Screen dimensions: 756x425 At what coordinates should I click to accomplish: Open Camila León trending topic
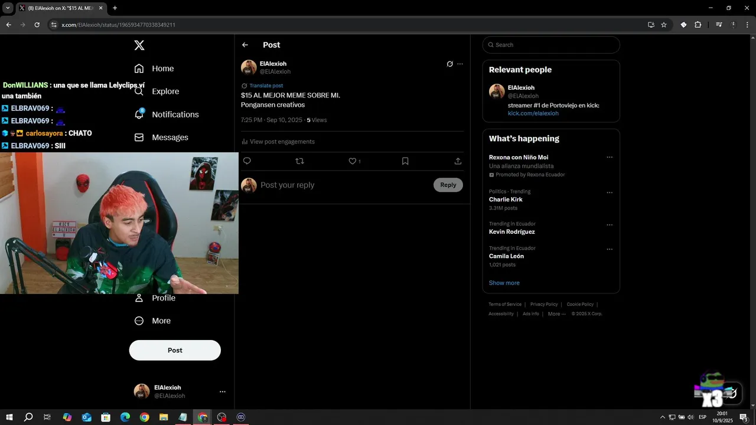506,256
